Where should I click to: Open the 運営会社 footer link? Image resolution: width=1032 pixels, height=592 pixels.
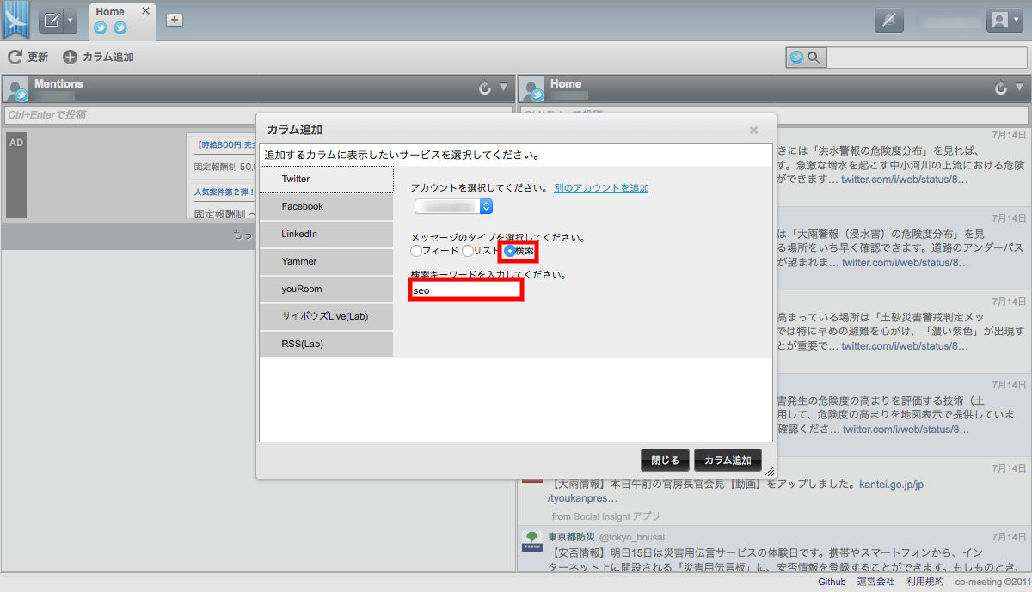pyautogui.click(x=877, y=582)
